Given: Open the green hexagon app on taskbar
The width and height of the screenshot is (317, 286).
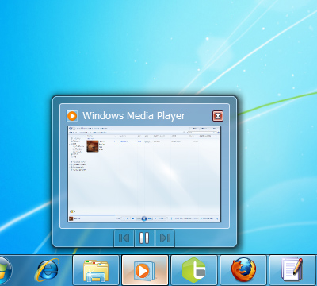Looking at the screenshot, I should click(194, 270).
